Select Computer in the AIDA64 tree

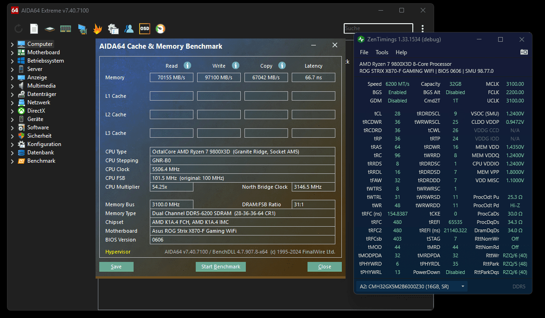40,44
